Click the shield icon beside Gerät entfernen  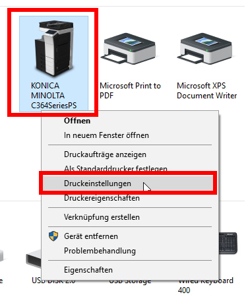click(53, 236)
